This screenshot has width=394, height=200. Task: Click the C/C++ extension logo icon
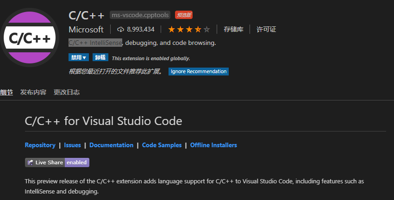30,37
